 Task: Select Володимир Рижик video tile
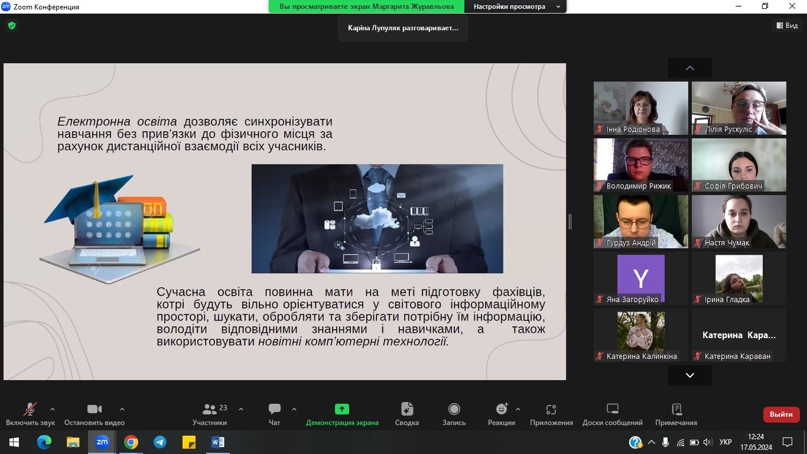[641, 165]
